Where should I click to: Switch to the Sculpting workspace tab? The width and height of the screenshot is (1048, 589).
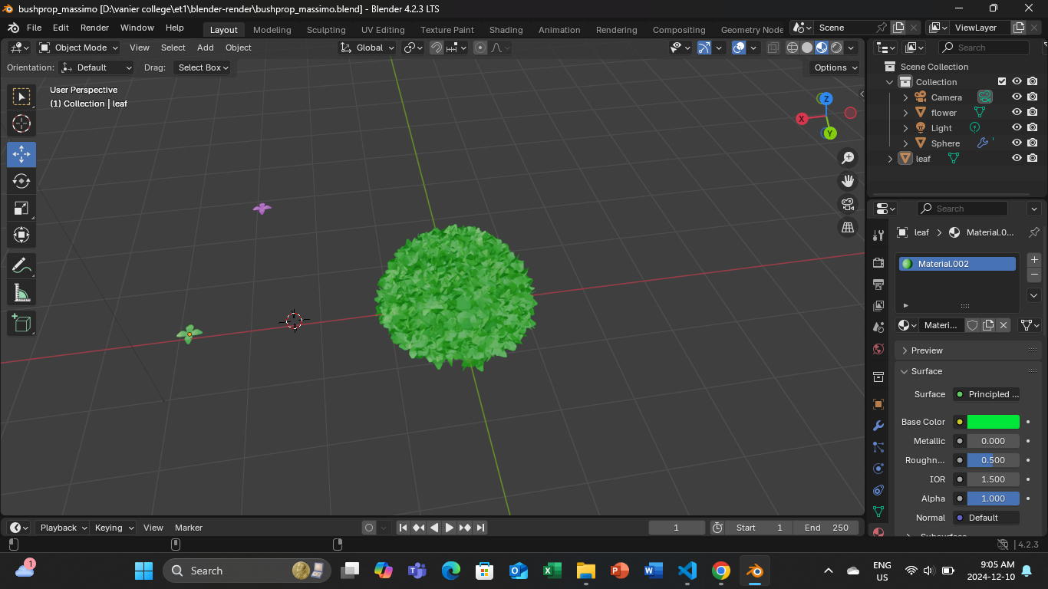[x=326, y=30]
